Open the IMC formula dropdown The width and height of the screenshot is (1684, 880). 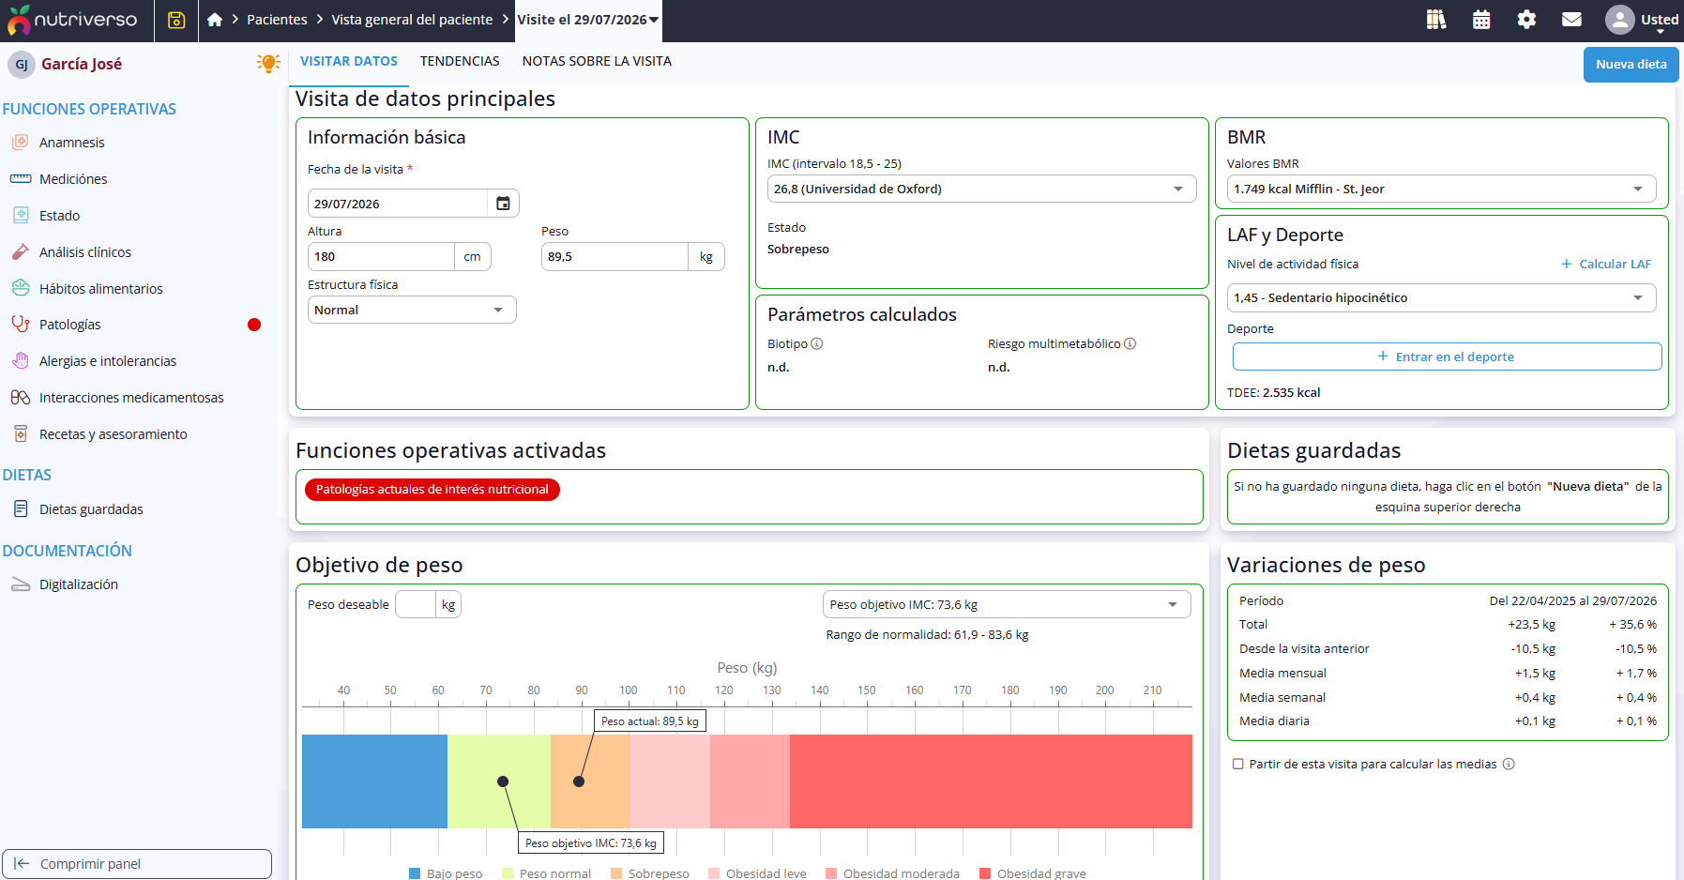981,189
